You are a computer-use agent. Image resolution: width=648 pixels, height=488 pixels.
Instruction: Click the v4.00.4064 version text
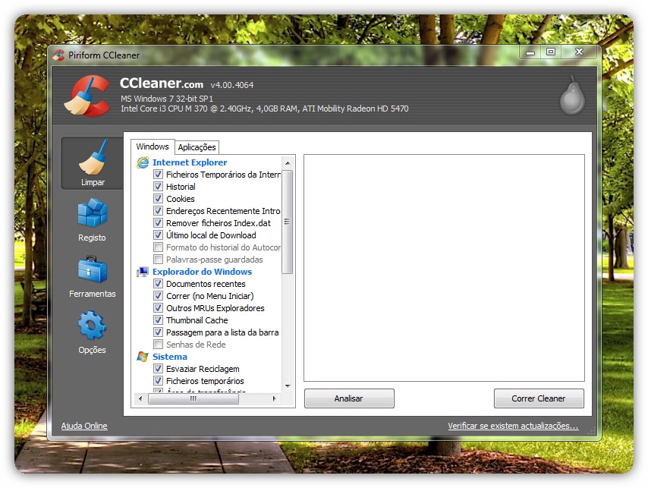(x=232, y=85)
